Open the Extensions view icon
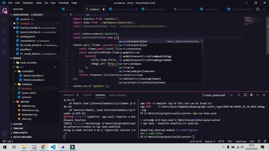This screenshot has width=269, height=151. point(5,51)
